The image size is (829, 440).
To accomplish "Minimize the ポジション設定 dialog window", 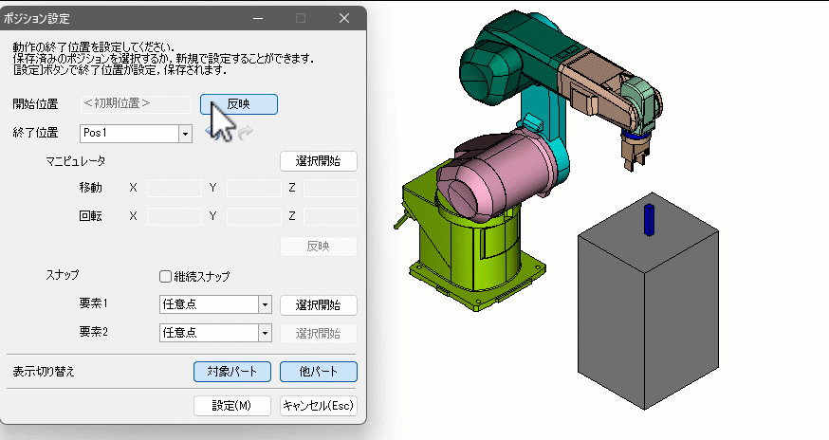I will tap(257, 18).
